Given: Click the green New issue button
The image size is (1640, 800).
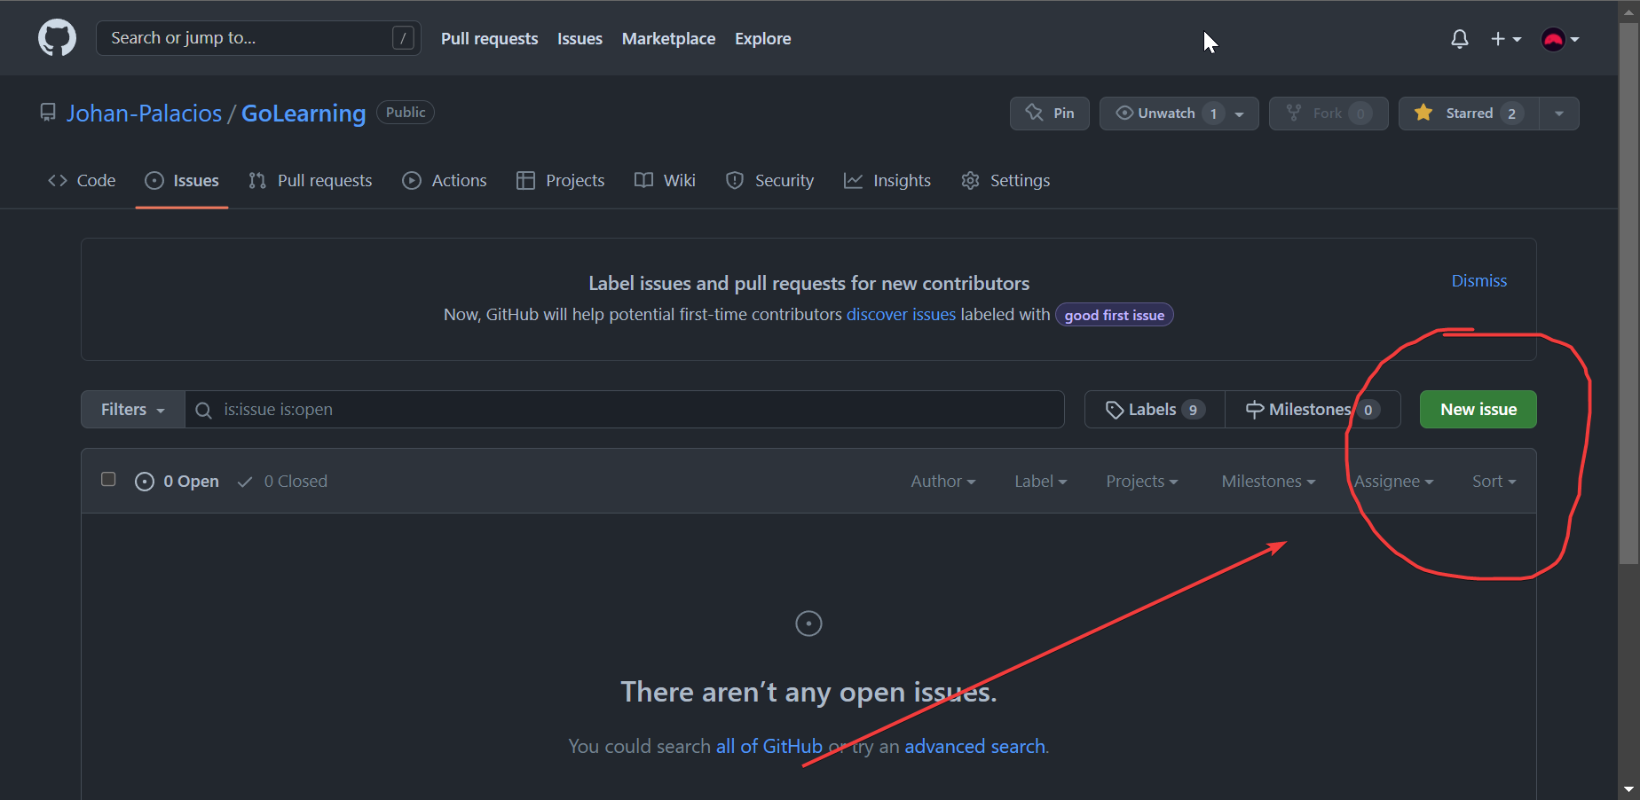Looking at the screenshot, I should (1478, 410).
